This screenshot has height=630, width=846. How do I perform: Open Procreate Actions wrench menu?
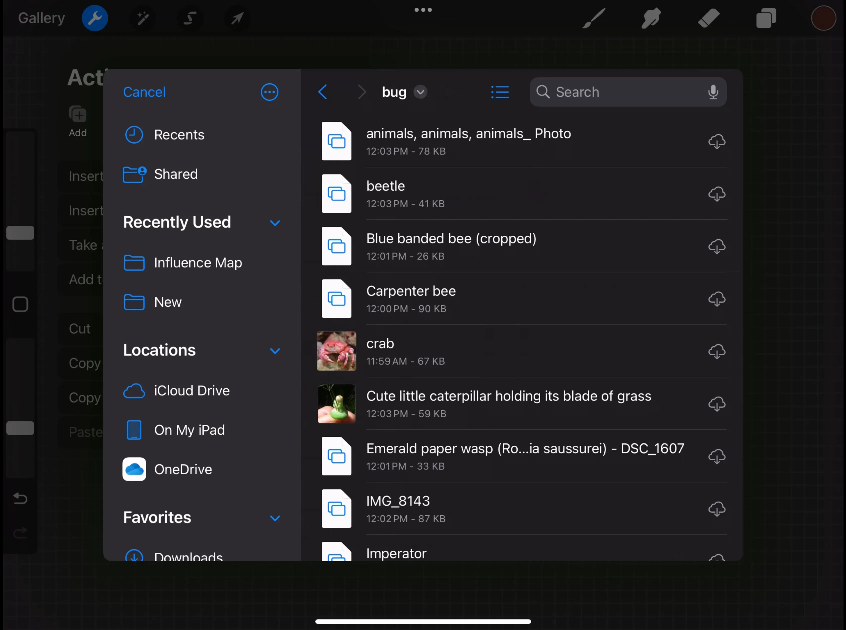pyautogui.click(x=95, y=18)
